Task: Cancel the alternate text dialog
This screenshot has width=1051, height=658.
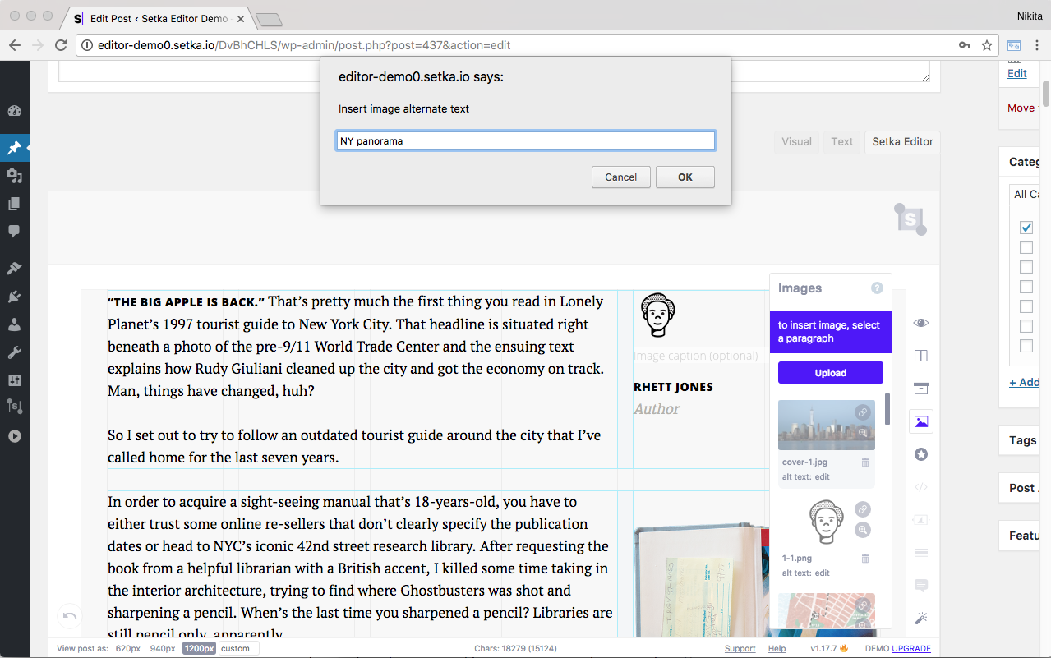Action: point(620,177)
